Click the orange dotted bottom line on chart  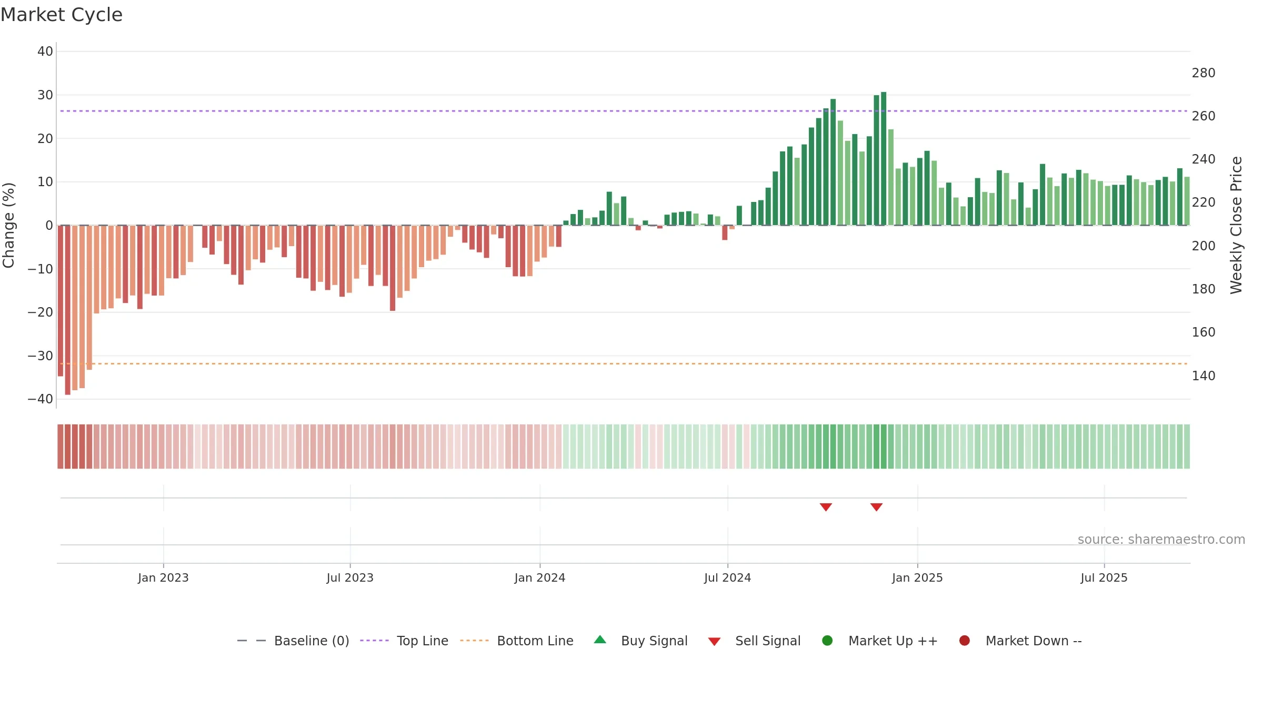tap(624, 363)
